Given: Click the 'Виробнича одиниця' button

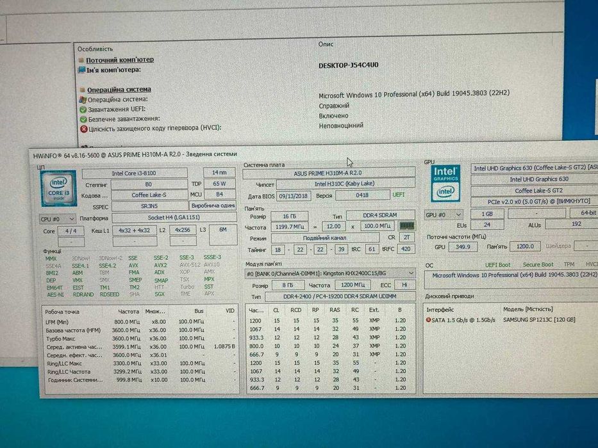Looking at the screenshot, I should [213, 205].
